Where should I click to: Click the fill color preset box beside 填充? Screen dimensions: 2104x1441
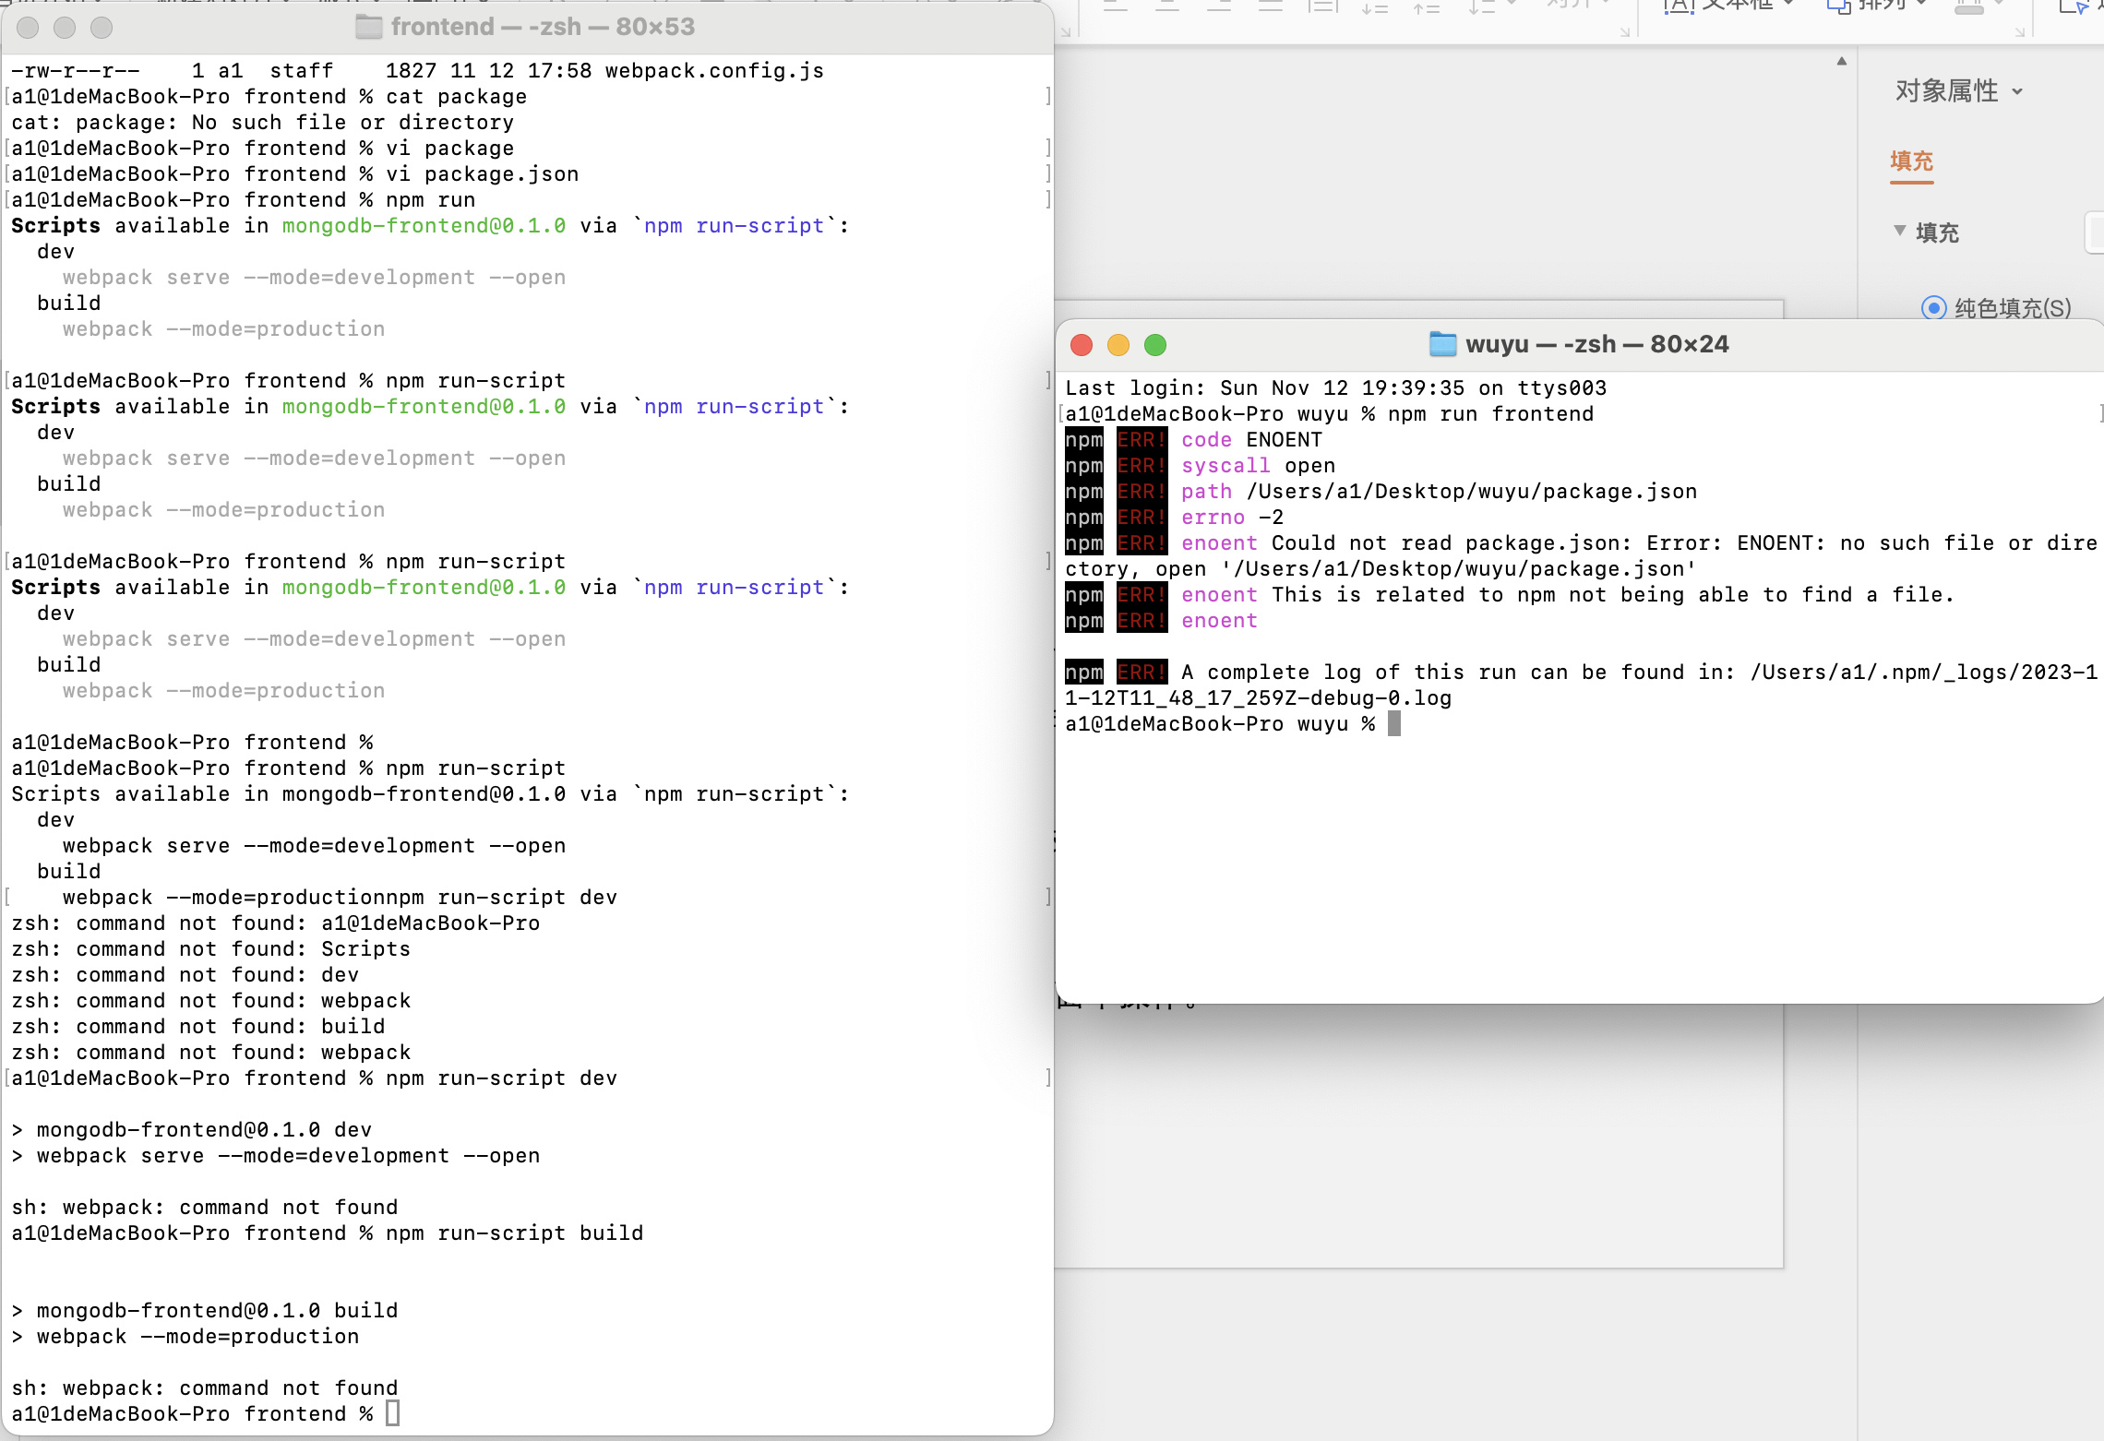point(2093,232)
